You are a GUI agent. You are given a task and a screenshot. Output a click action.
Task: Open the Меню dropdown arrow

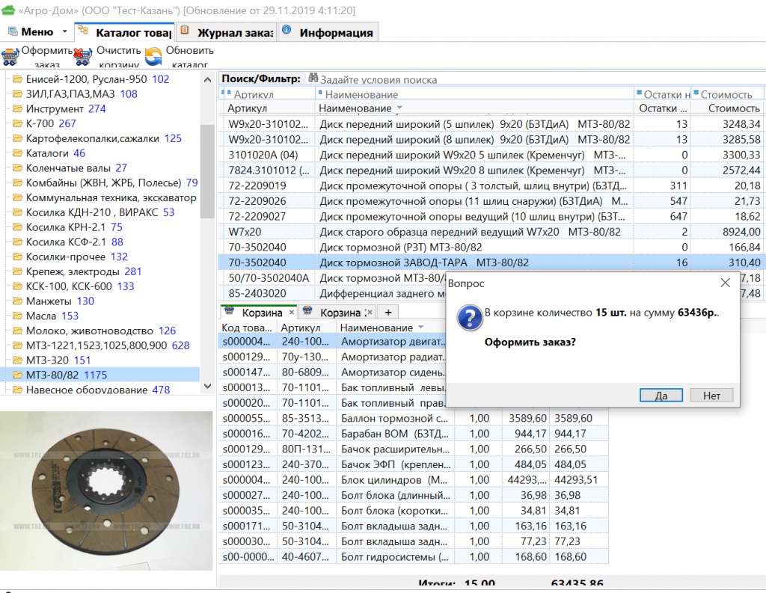[x=64, y=32]
